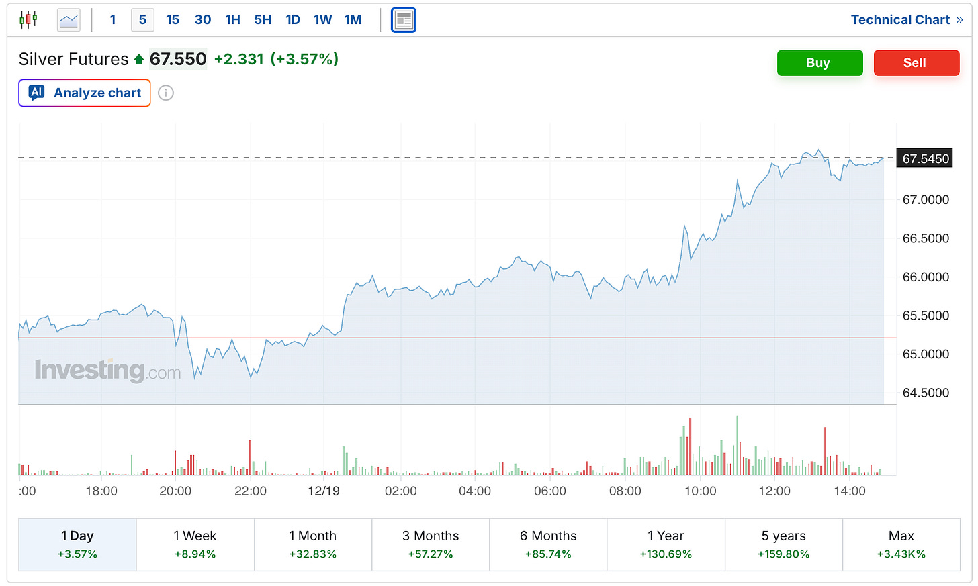The image size is (978, 586).
Task: Switch to the 1 Year range tab
Action: (666, 544)
